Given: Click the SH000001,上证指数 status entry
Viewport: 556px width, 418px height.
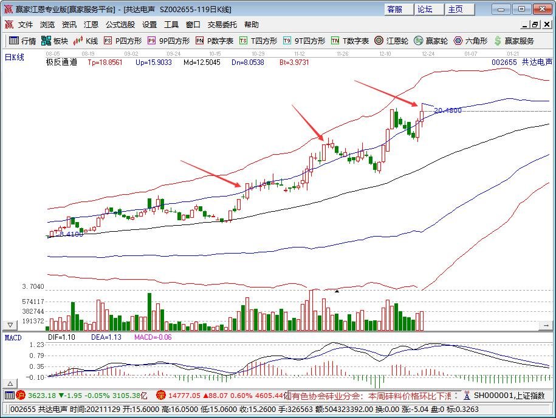Looking at the screenshot, I should click(x=509, y=396).
